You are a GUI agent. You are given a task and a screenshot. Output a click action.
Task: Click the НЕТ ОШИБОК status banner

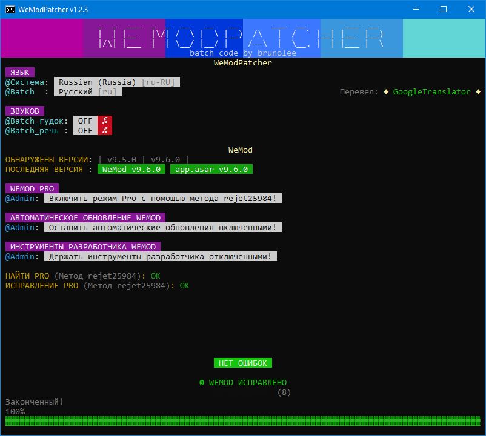pos(242,363)
